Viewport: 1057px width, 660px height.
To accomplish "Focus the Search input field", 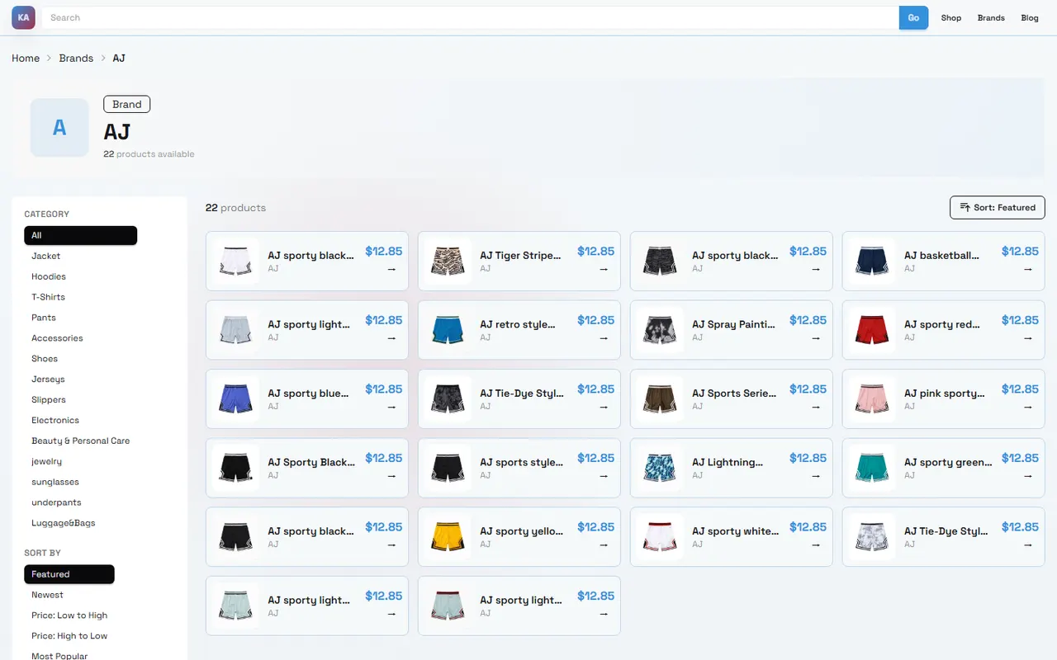I will (x=471, y=17).
